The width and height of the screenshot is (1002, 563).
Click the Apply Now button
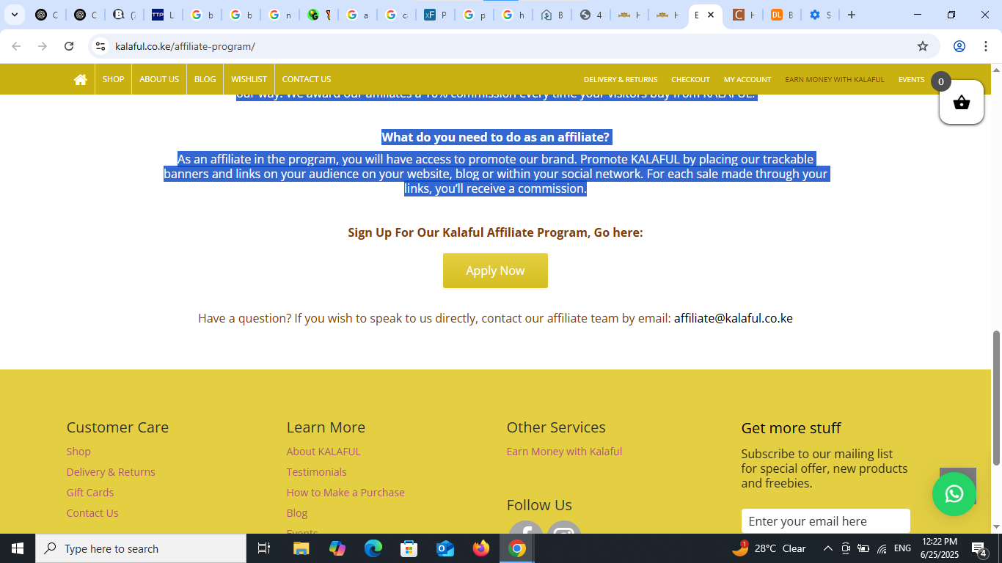coord(495,271)
